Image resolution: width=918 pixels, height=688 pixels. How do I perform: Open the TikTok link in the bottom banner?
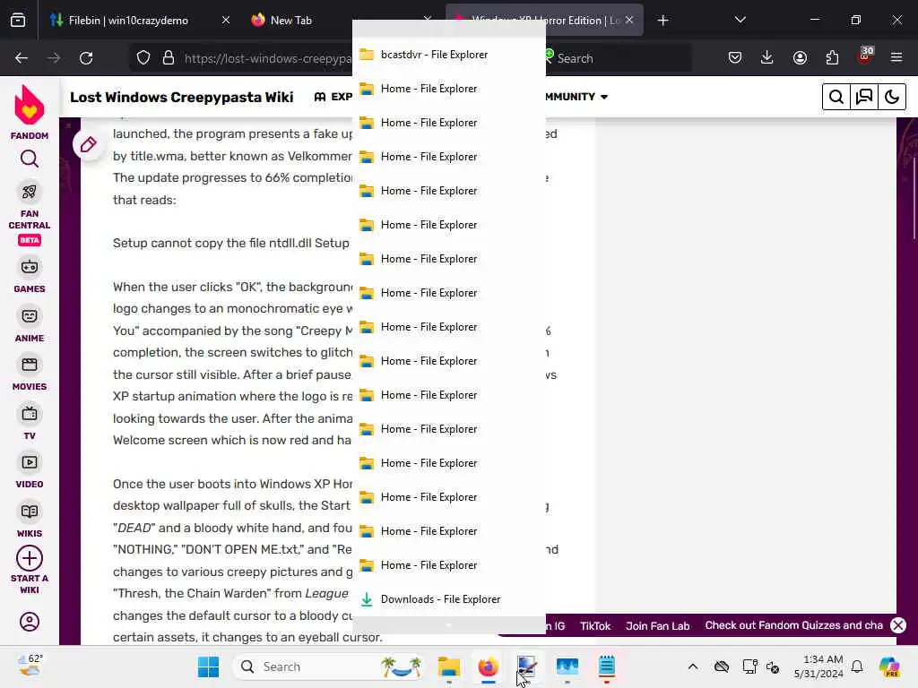tap(595, 626)
